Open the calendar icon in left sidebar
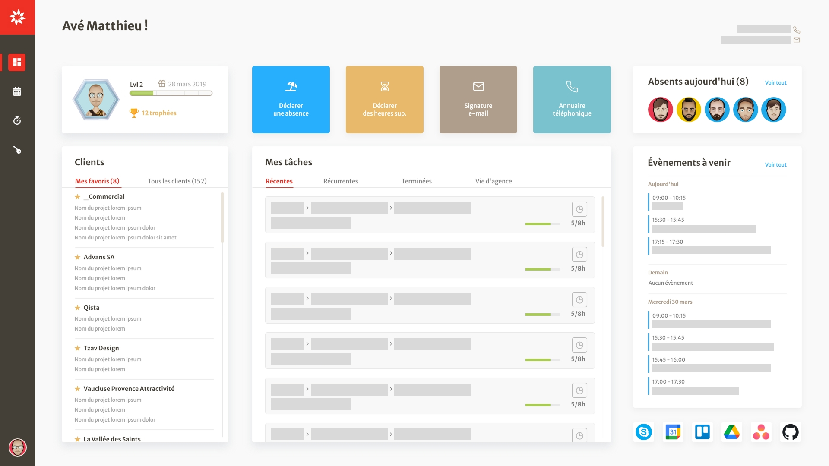 click(x=17, y=91)
